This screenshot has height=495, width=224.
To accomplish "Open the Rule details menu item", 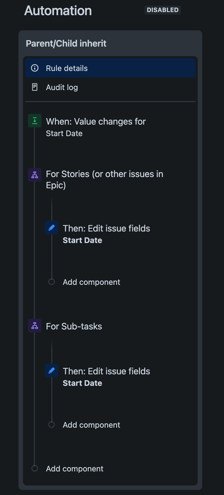I will 67,68.
